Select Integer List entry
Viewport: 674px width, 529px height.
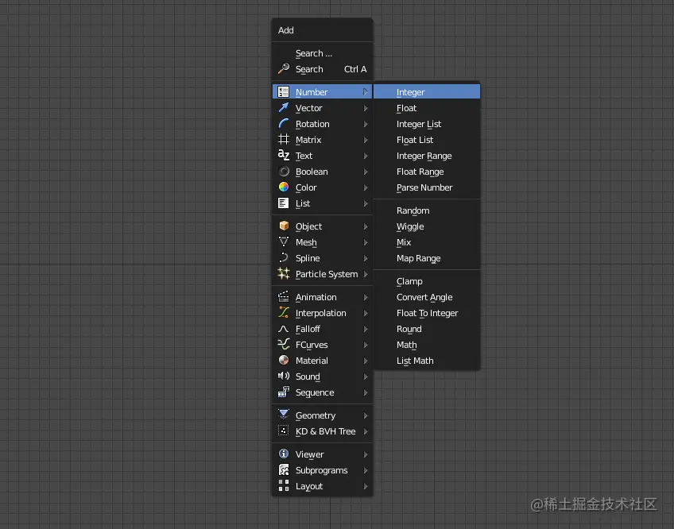tap(426, 124)
